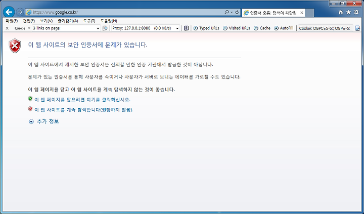Click the search magnifier in address bar

coord(226,12)
